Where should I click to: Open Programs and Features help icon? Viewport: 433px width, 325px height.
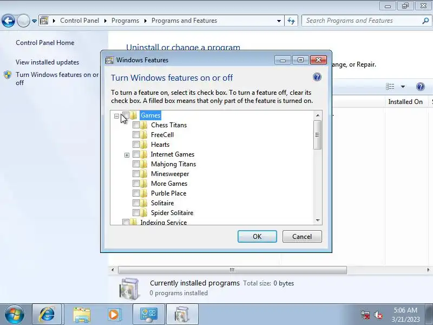tap(420, 87)
